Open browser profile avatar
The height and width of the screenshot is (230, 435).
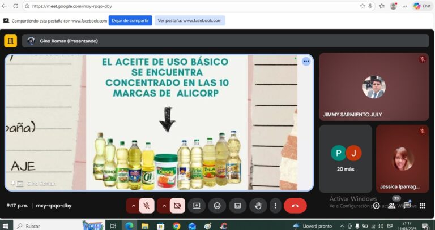coord(393,6)
